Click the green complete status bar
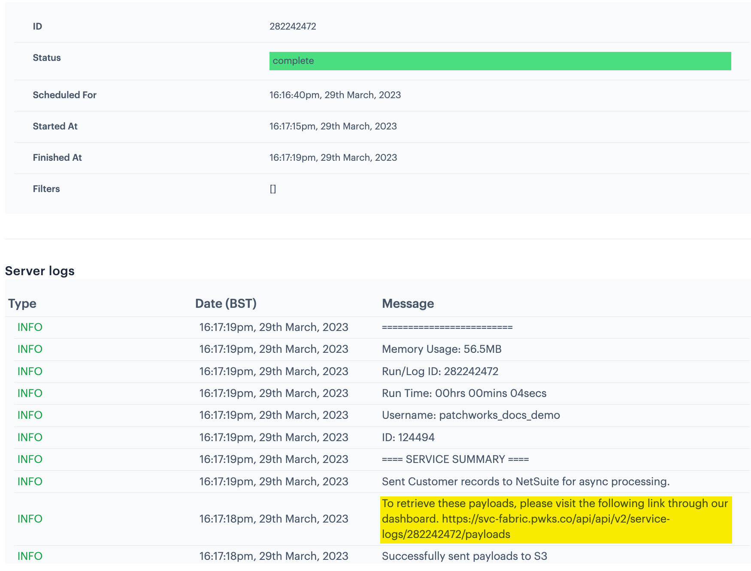Viewport: 751px width, 571px height. (500, 61)
